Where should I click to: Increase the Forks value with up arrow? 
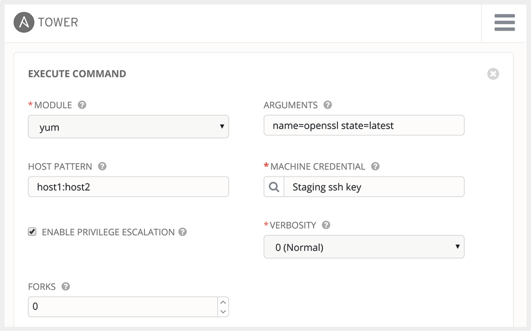[x=223, y=302]
